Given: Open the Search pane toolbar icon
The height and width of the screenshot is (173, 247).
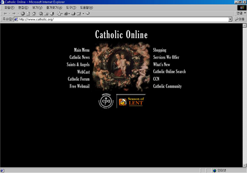Looking at the screenshot, I should pyautogui.click(x=40, y=13).
